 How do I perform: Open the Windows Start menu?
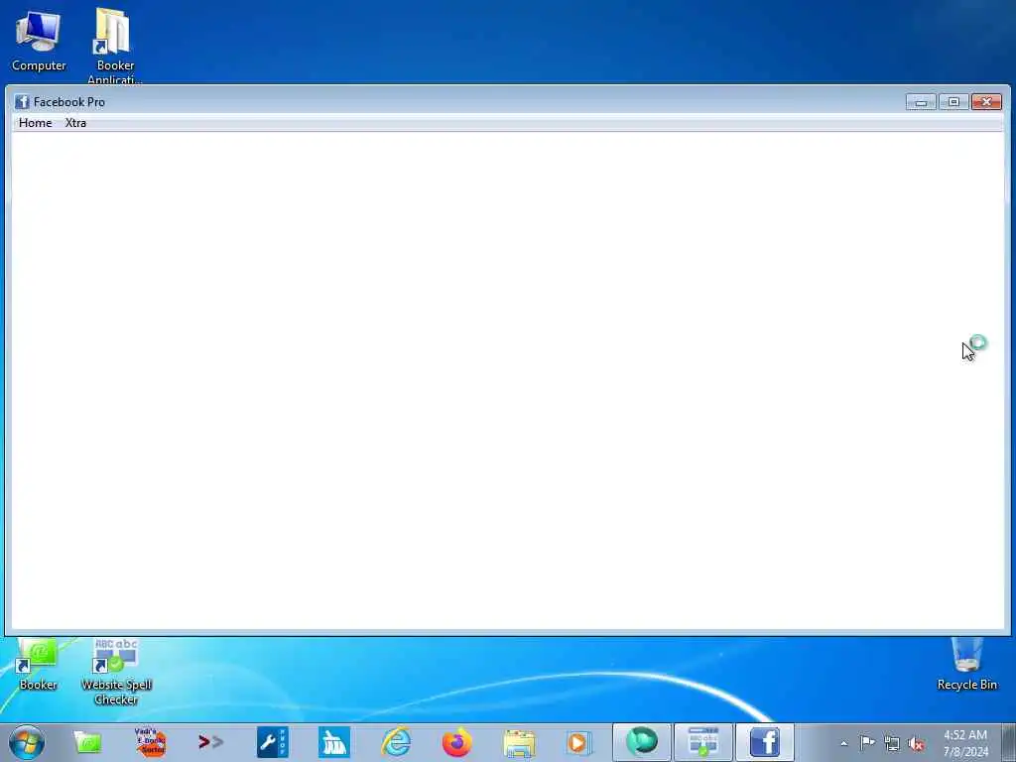click(27, 742)
